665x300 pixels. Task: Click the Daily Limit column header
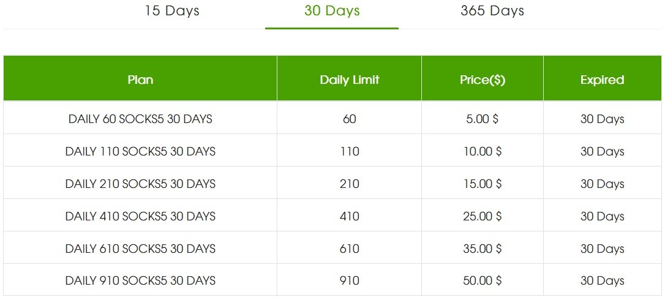tap(350, 80)
